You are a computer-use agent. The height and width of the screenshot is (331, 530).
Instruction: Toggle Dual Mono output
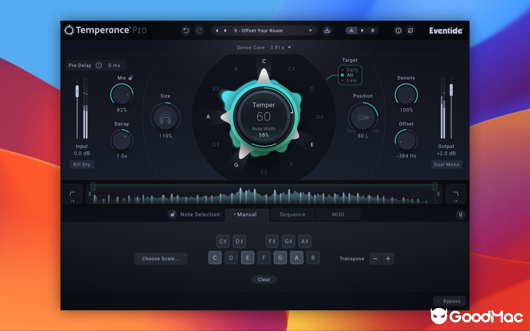tap(446, 164)
